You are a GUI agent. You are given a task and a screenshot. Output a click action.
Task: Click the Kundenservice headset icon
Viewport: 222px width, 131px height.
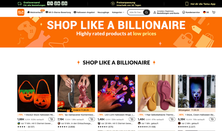point(184,12)
